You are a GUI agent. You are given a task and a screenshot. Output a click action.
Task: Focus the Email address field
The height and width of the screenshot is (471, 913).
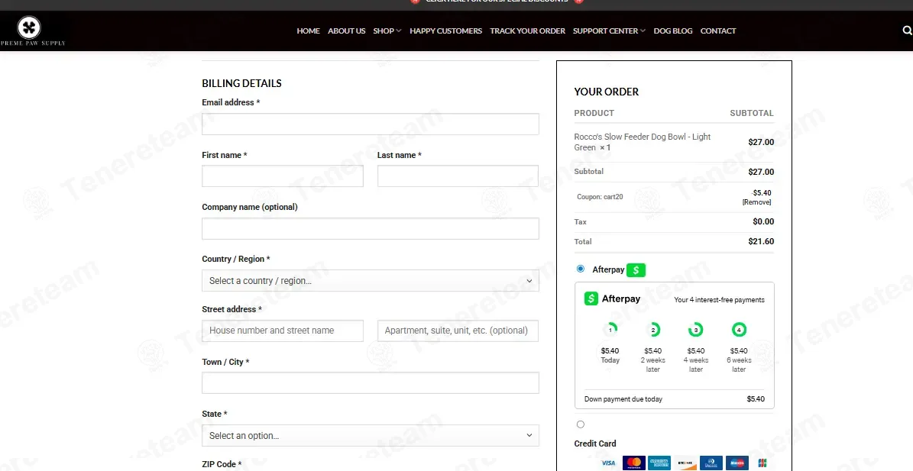click(371, 124)
